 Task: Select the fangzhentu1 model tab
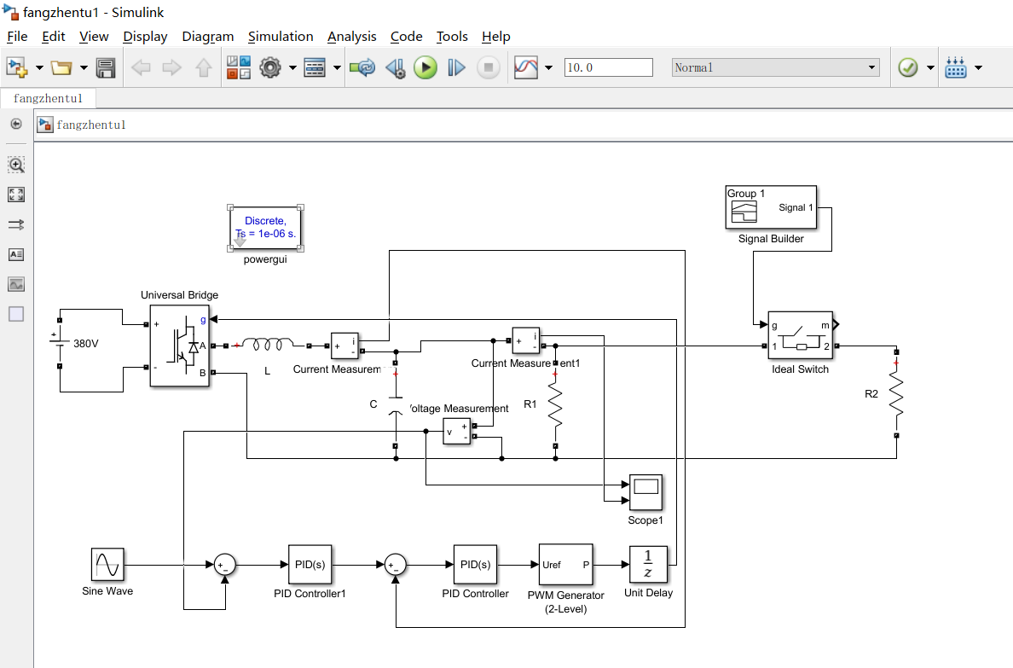(48, 98)
